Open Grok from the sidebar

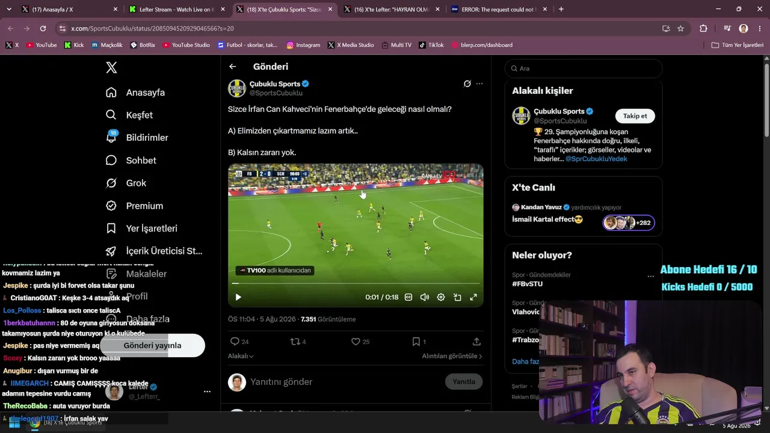(126, 183)
